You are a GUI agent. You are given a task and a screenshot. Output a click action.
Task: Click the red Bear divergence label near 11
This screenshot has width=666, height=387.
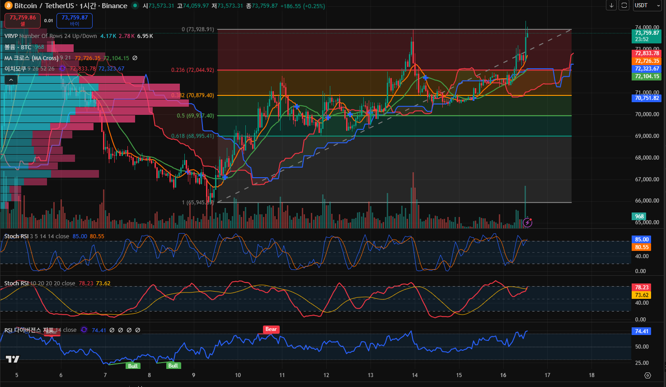click(x=271, y=329)
